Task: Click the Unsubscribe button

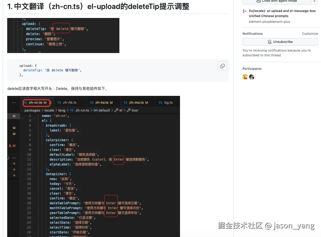Action: [280, 42]
